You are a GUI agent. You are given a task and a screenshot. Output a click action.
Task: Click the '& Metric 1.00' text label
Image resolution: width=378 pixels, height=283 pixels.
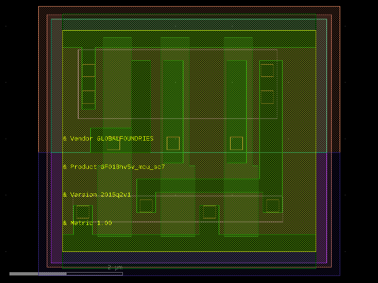(87, 223)
